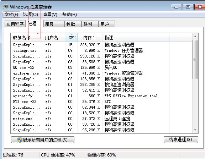Click the 远程桌面连接 description

coord(117,119)
